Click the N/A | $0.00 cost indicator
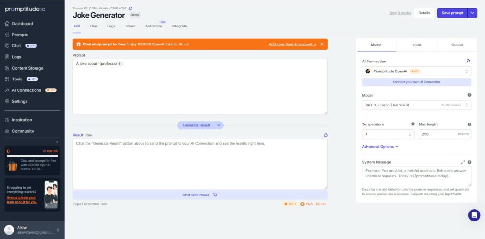Image resolution: width=485 pixels, height=239 pixels. pyautogui.click(x=313, y=204)
